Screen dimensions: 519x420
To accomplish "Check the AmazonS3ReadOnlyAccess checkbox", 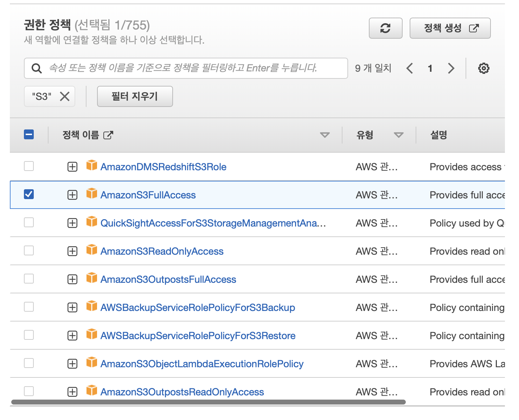I will click(x=29, y=250).
